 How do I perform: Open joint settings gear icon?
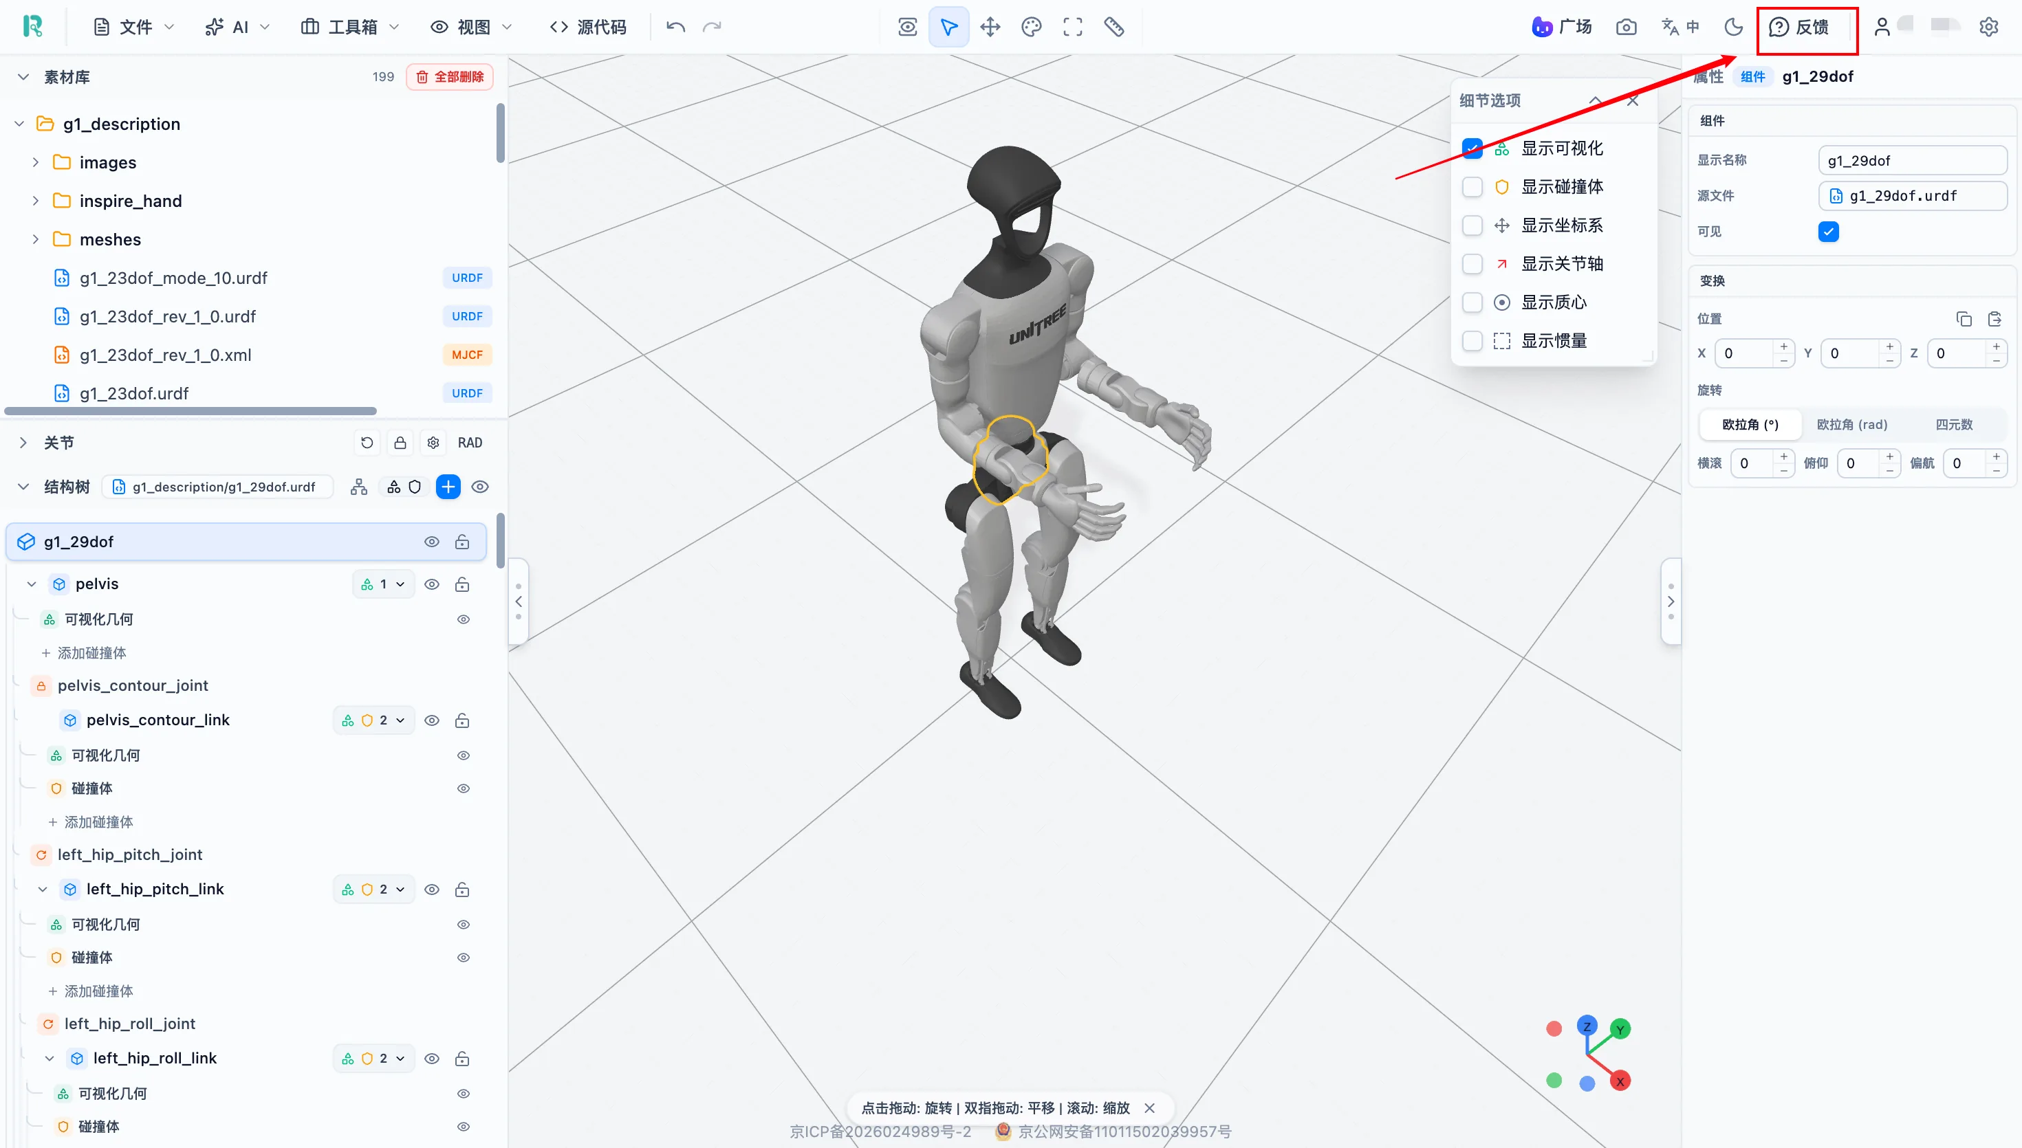click(433, 442)
